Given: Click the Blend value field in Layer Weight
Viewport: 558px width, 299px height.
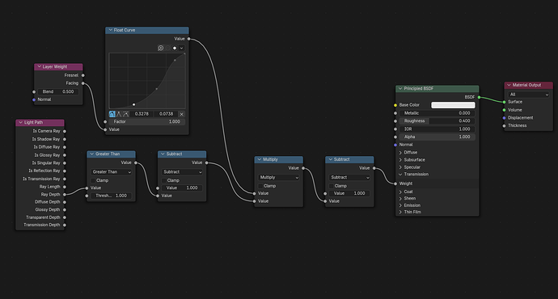Looking at the screenshot, I should click(58, 92).
